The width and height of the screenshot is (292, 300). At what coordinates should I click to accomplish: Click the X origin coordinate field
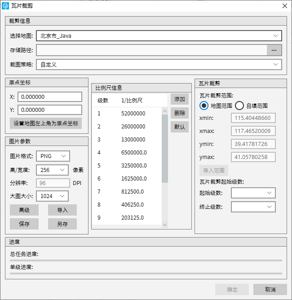click(x=49, y=97)
